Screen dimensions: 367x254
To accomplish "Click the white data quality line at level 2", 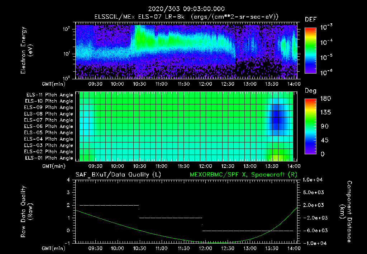I will [x=109, y=205].
